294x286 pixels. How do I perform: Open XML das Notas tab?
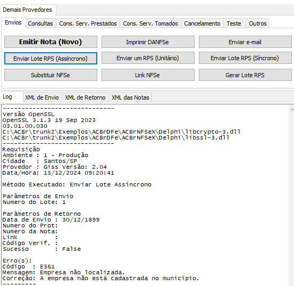(130, 97)
